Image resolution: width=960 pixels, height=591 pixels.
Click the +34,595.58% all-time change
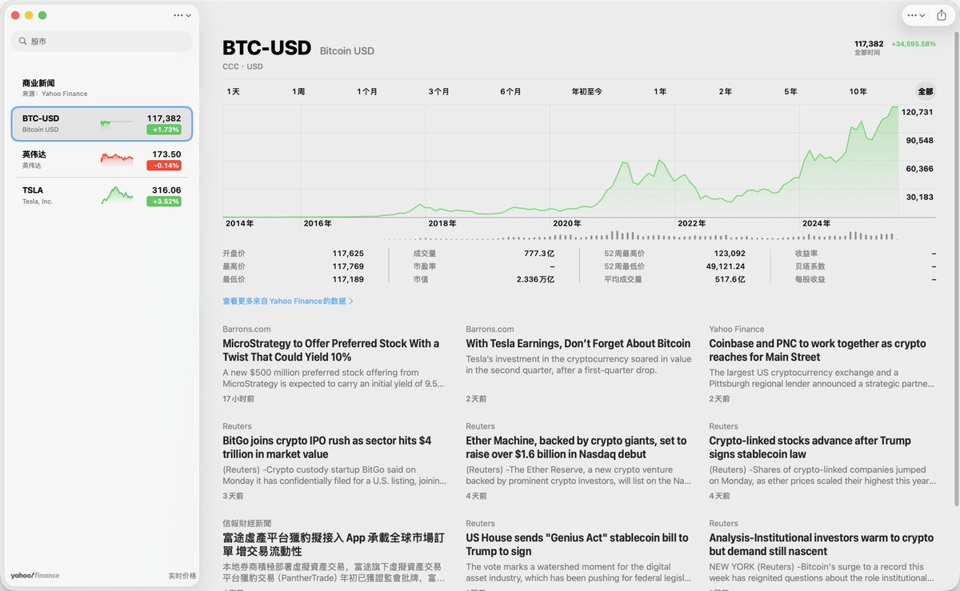pyautogui.click(x=914, y=44)
